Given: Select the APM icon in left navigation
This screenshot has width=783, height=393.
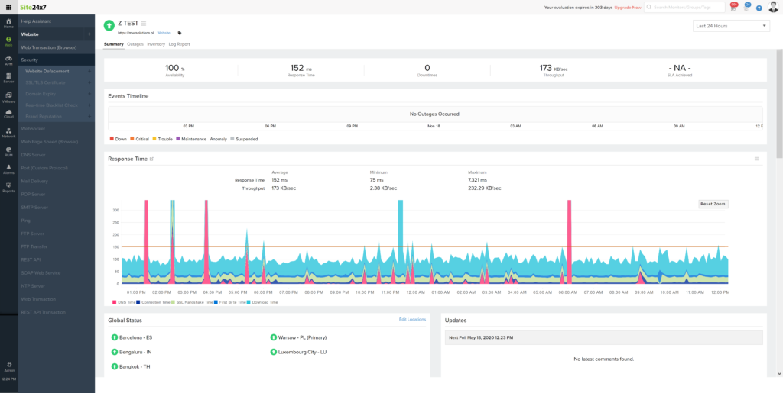Looking at the screenshot, I should (8, 59).
